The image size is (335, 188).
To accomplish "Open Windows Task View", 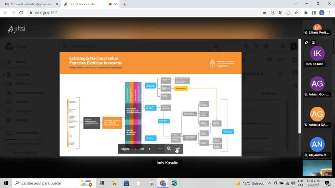I will [x=102, y=183].
